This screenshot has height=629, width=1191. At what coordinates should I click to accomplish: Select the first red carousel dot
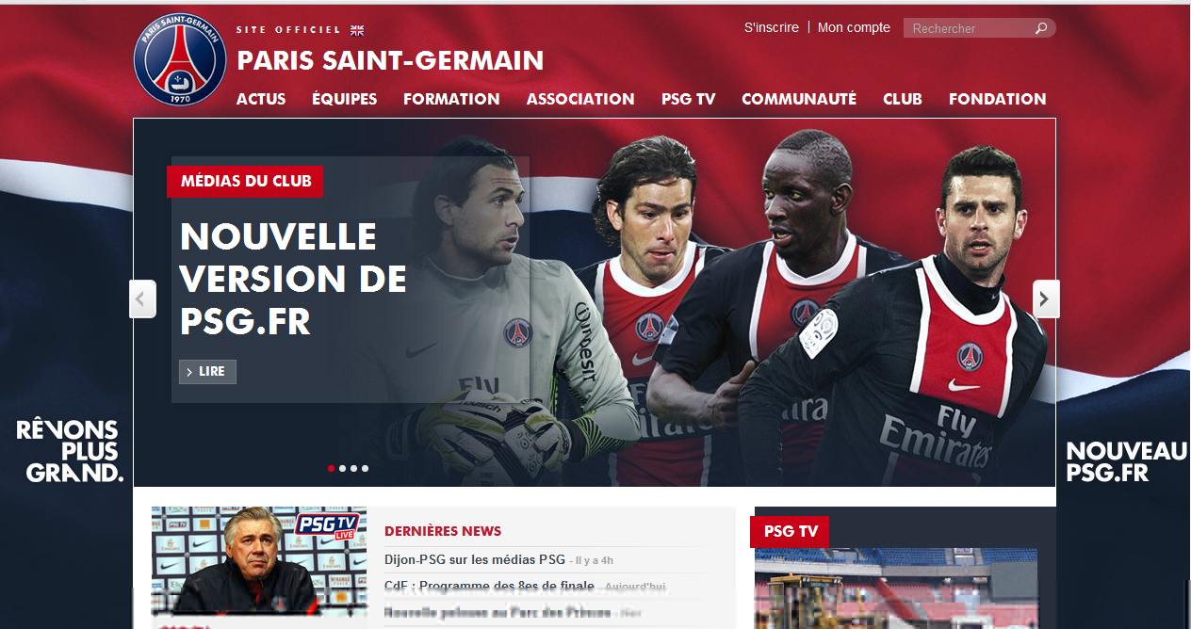[x=331, y=468]
